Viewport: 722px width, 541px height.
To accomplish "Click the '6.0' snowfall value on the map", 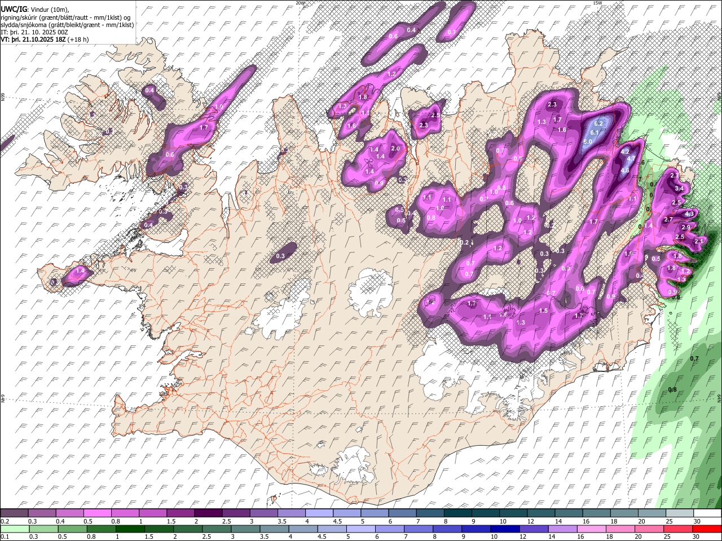I will 588,141.
